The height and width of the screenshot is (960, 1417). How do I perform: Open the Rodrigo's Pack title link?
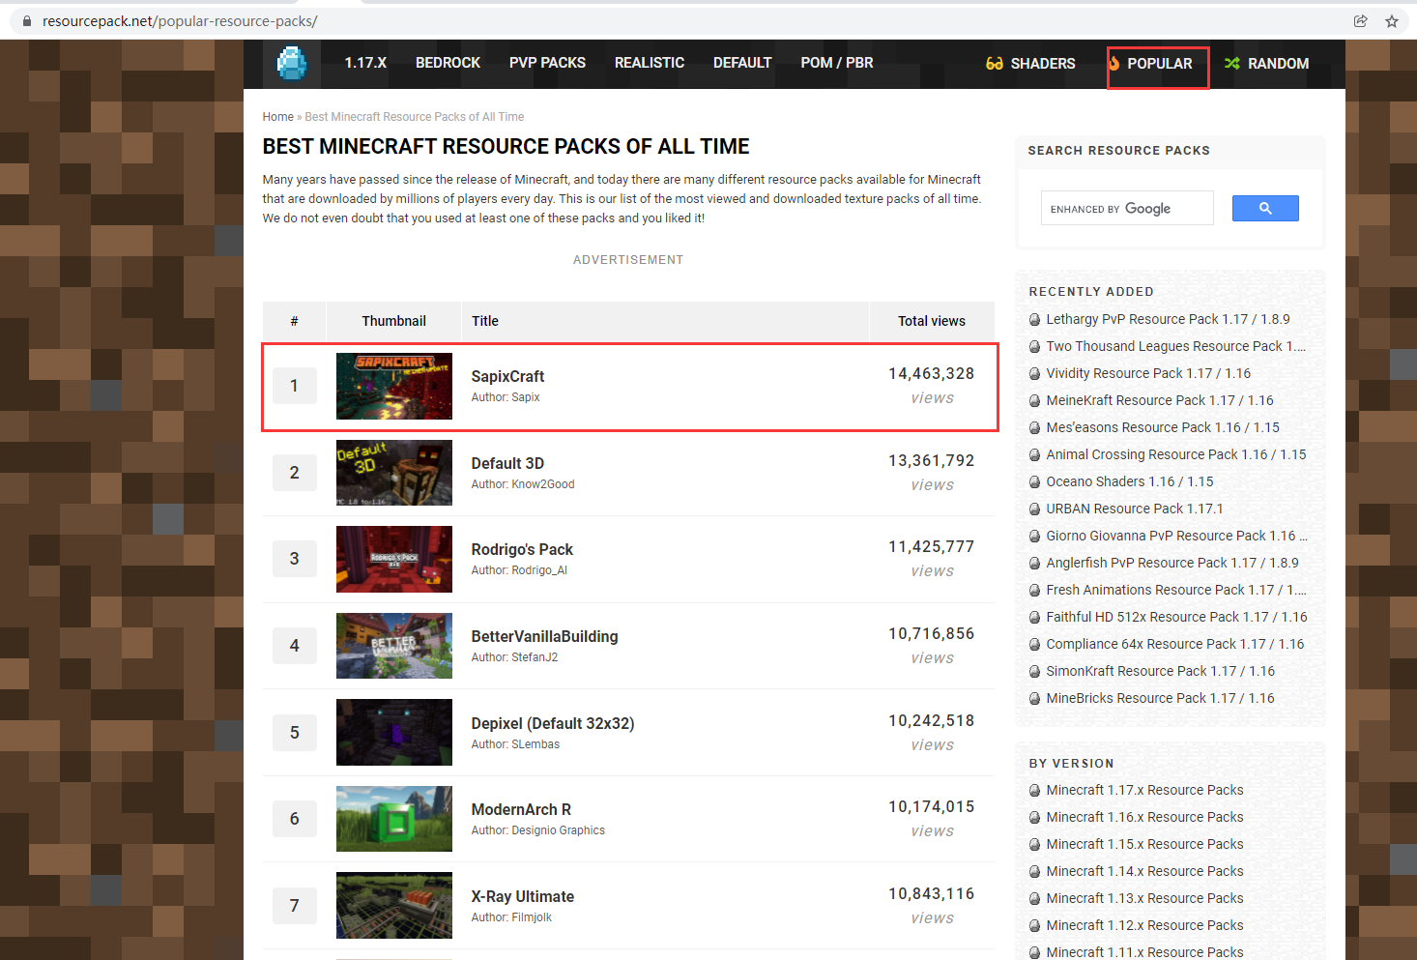point(522,549)
